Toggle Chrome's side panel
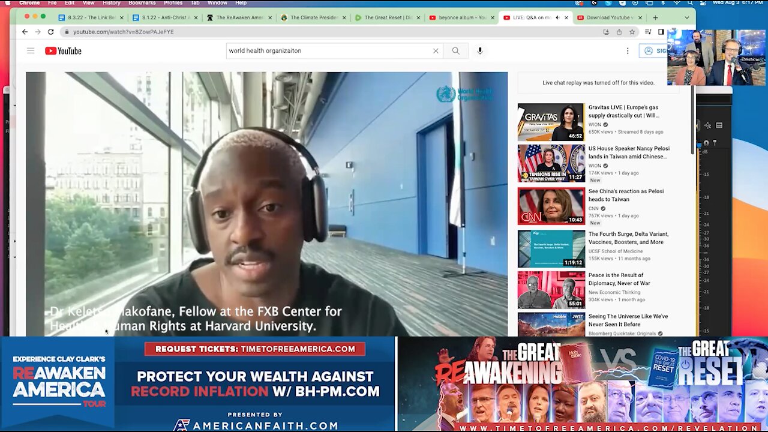The width and height of the screenshot is (768, 432). (x=661, y=32)
